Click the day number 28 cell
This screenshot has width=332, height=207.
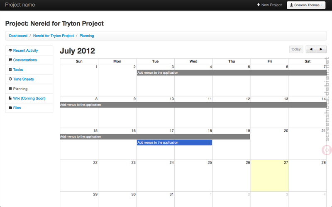pyautogui.click(x=308, y=176)
